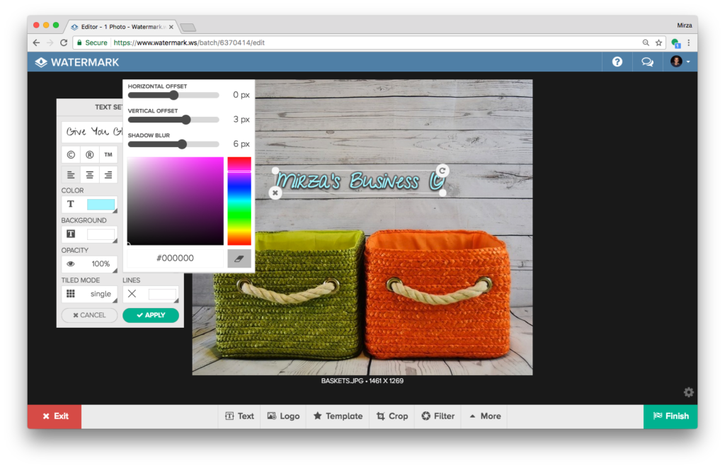Click the #000000 hex color field
Viewport: 725px width, 468px height.
[176, 258]
